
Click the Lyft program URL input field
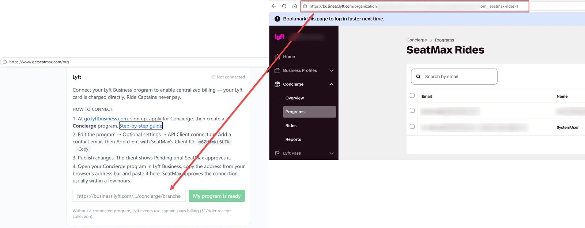click(x=129, y=196)
